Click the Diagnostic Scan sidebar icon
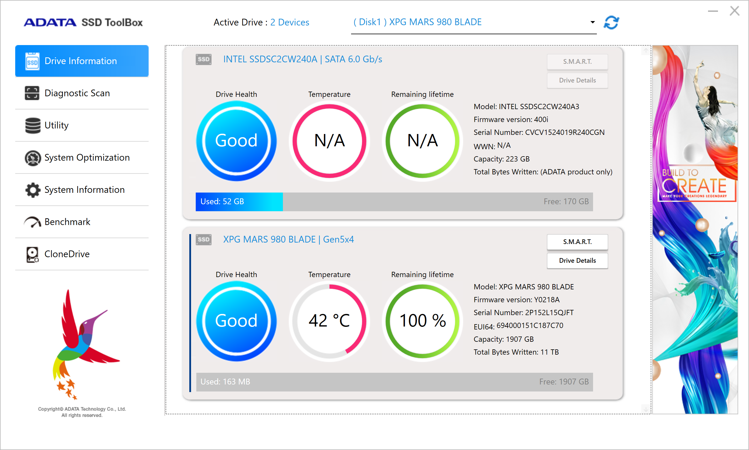Viewport: 749px width, 450px height. 32,93
